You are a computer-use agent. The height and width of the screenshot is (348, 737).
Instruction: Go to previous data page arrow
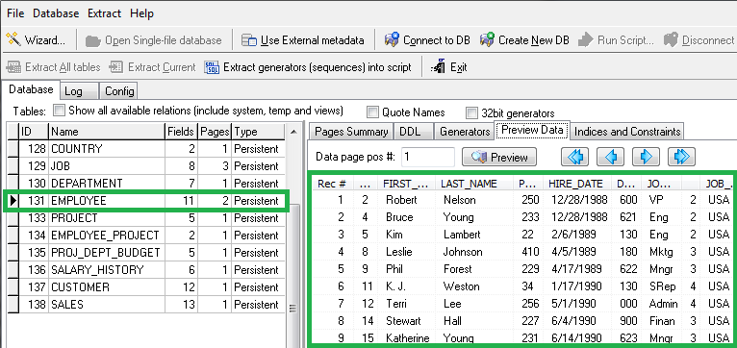click(610, 157)
